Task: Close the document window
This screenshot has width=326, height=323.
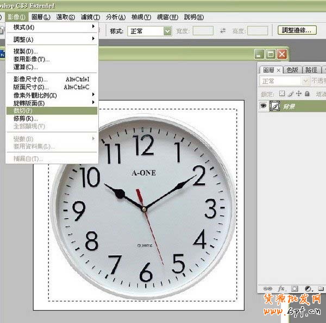Action: [282, 54]
